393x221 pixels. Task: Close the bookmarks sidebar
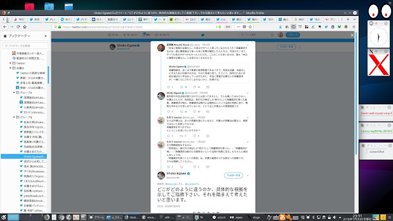click(x=45, y=36)
